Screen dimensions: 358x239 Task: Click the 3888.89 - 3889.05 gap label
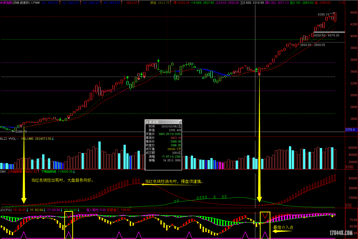point(313,45)
